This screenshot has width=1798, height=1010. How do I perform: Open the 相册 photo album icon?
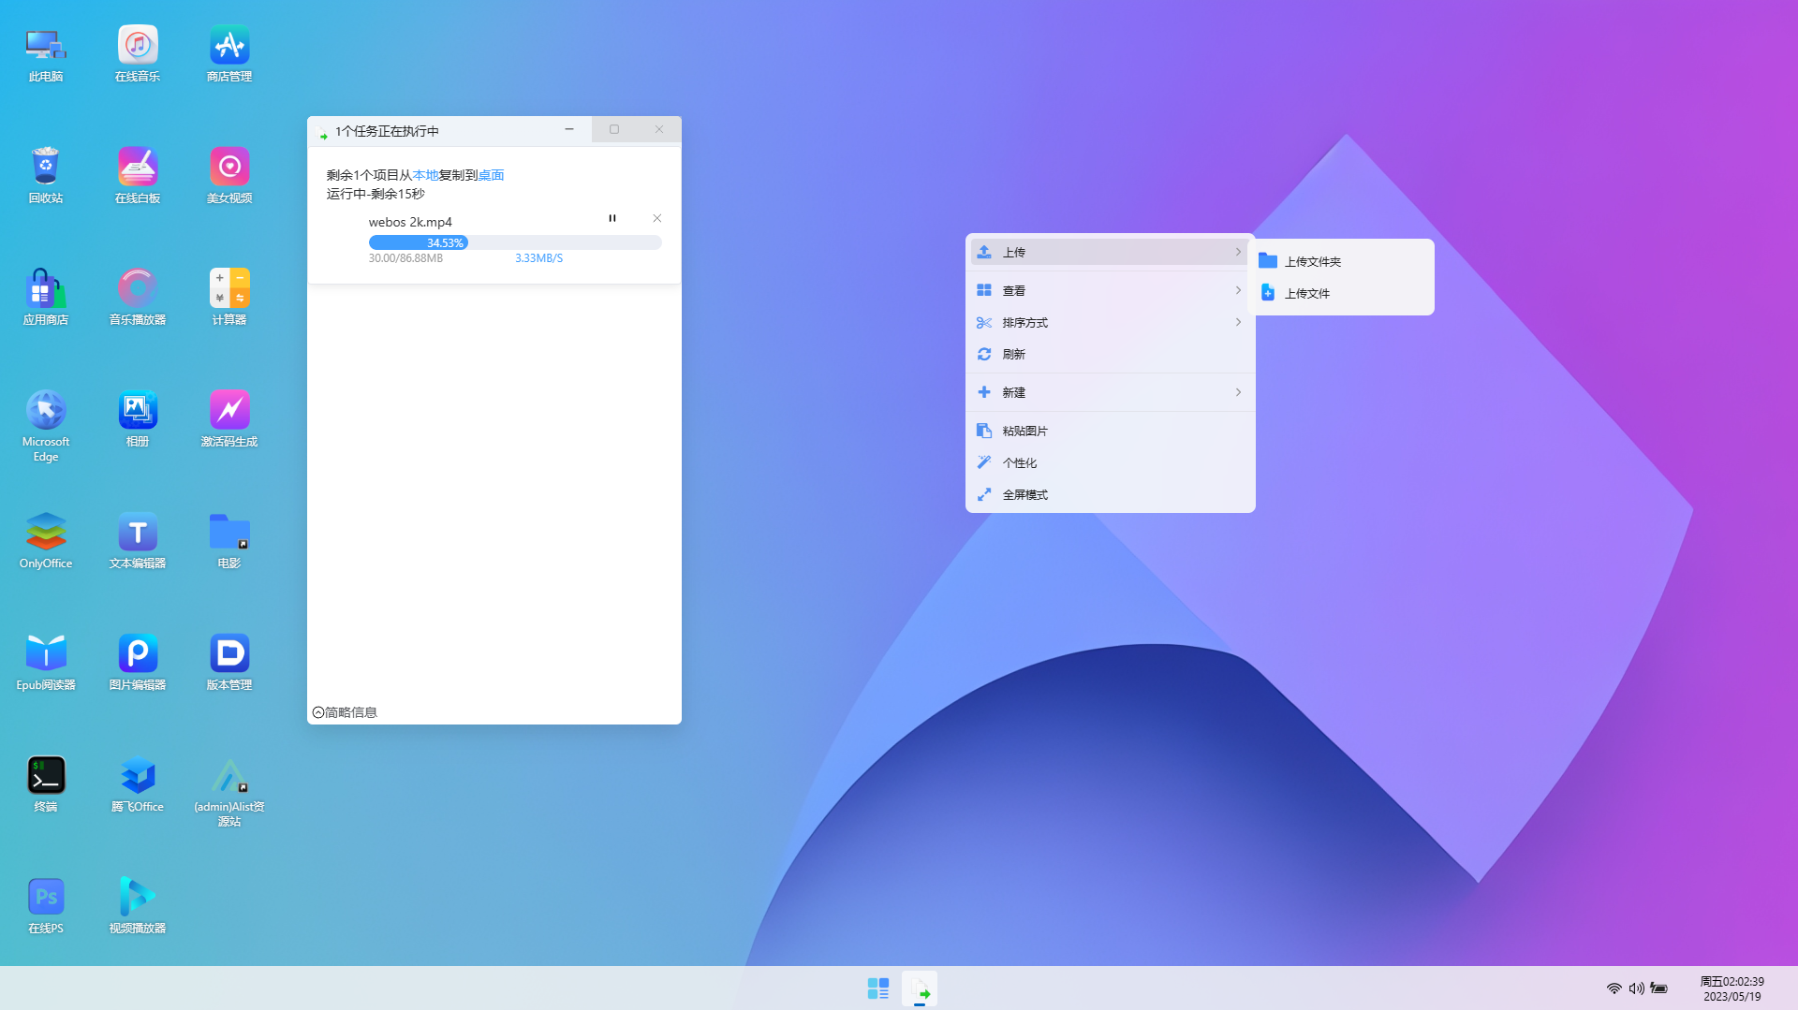138,419
